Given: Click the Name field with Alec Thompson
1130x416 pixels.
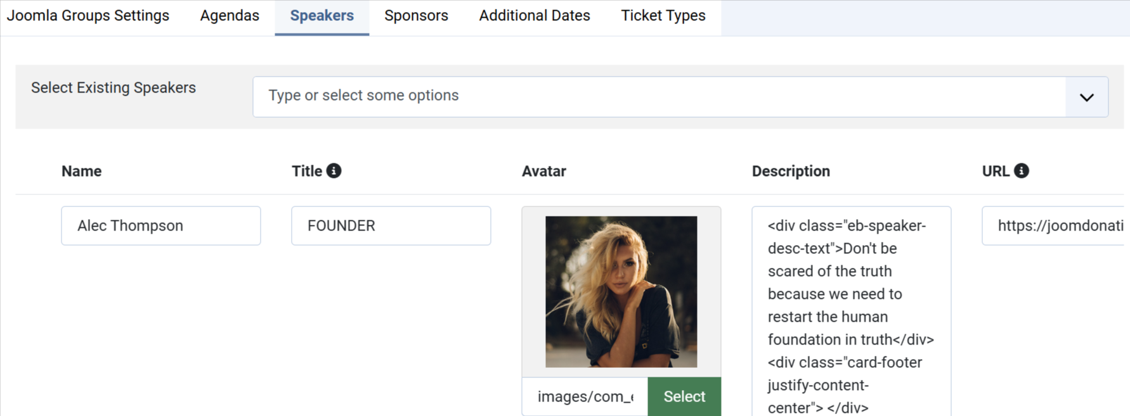Looking at the screenshot, I should pos(161,225).
